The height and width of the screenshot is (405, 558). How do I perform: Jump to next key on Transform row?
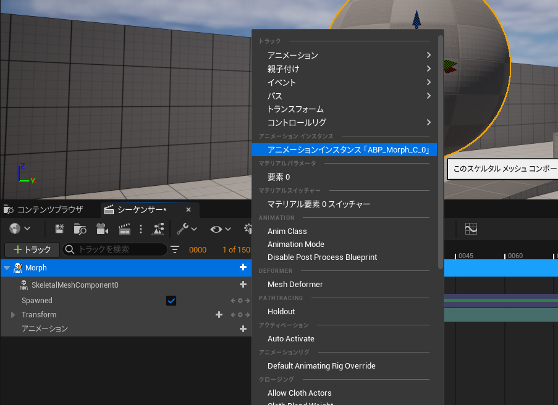pyautogui.click(x=247, y=315)
